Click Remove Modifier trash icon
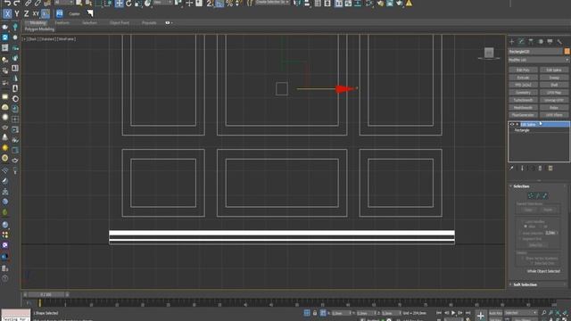 541,169
